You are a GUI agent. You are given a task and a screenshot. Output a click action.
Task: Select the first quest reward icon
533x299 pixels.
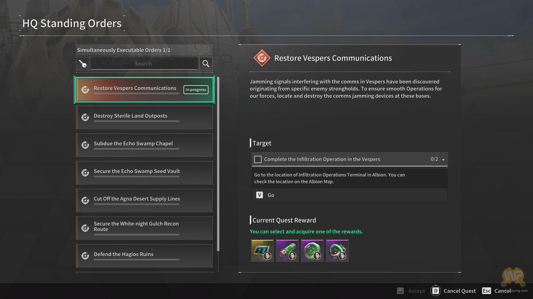262,251
